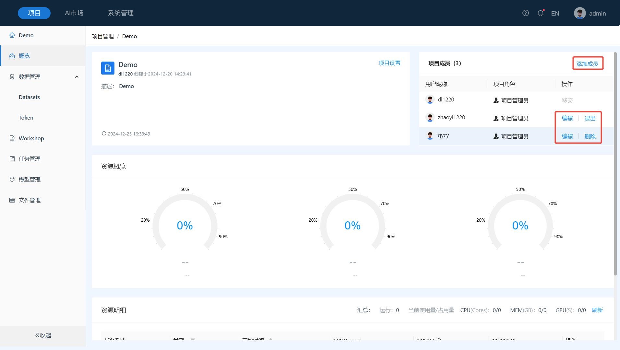Viewport: 620px width, 350px height.
Task: Click 删除 for member qycy
Action: coord(590,136)
